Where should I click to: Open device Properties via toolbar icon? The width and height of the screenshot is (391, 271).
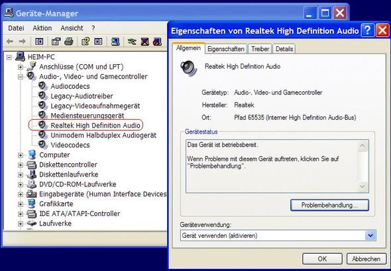(56, 42)
